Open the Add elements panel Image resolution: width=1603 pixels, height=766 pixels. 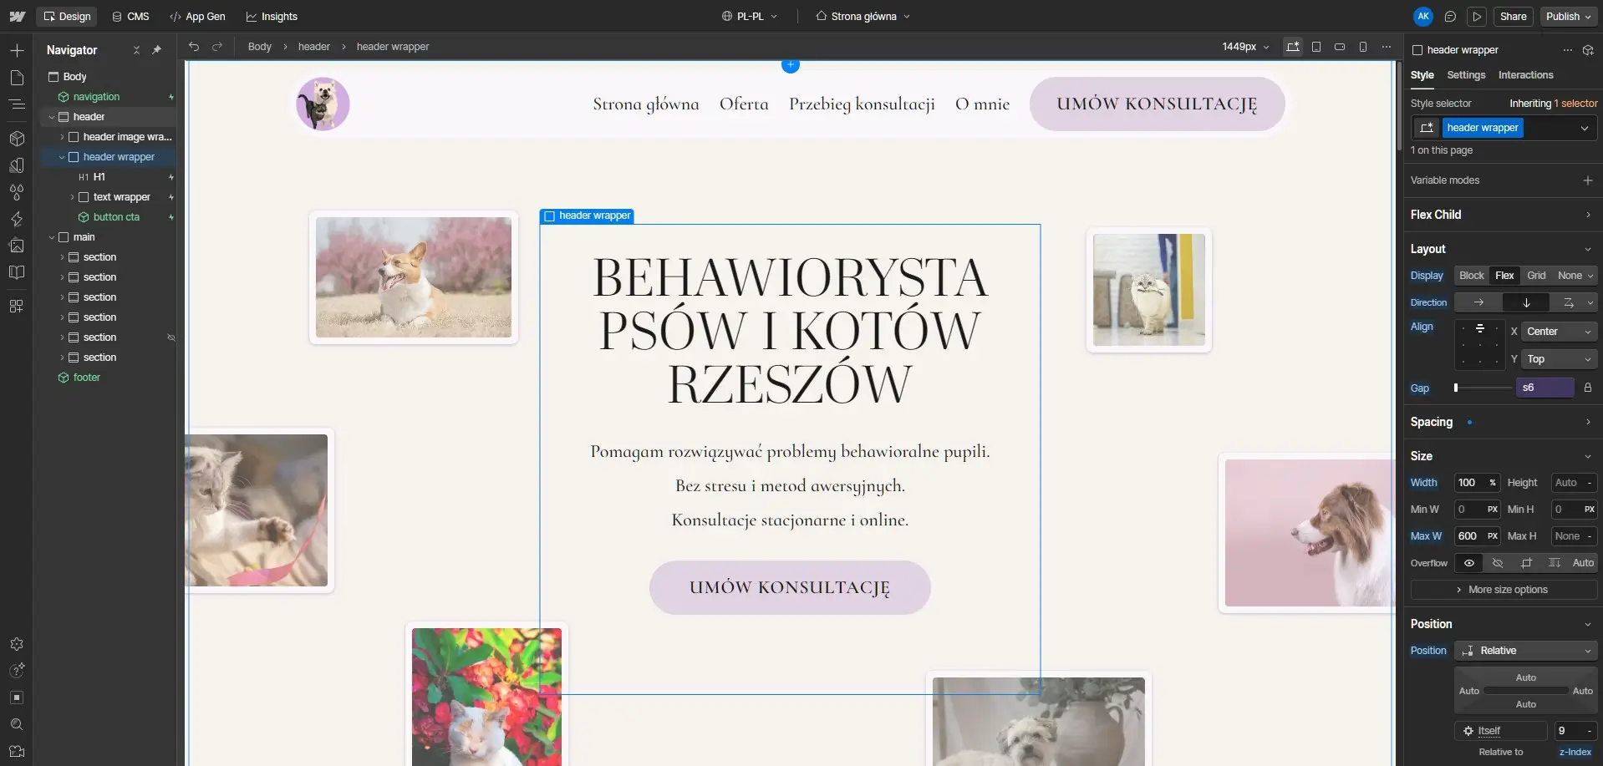[x=17, y=51]
